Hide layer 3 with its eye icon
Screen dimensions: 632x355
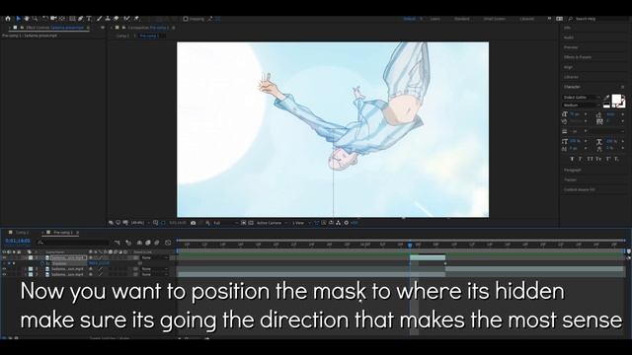coord(4,274)
